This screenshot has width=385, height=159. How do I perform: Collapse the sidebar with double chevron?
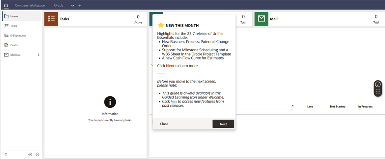6,154
